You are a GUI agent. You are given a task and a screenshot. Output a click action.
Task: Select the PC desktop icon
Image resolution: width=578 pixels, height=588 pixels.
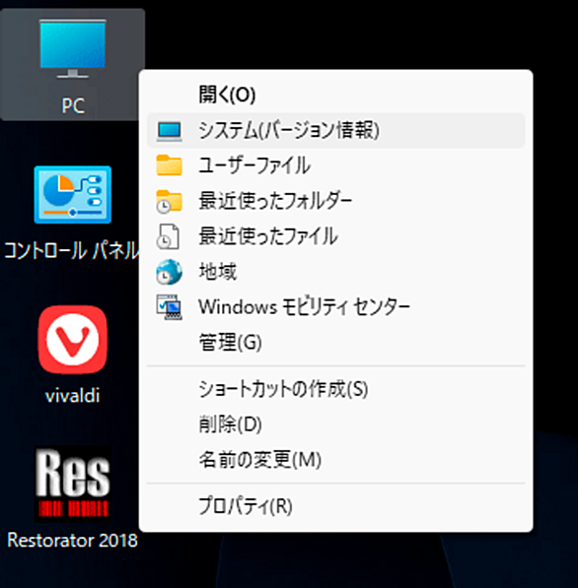(x=72, y=64)
